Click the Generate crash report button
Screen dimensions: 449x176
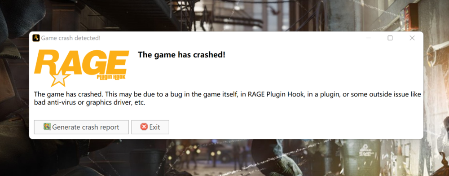coord(81,127)
